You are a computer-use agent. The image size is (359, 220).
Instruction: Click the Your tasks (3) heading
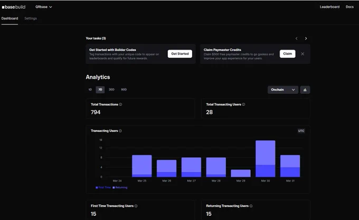[x=96, y=38]
